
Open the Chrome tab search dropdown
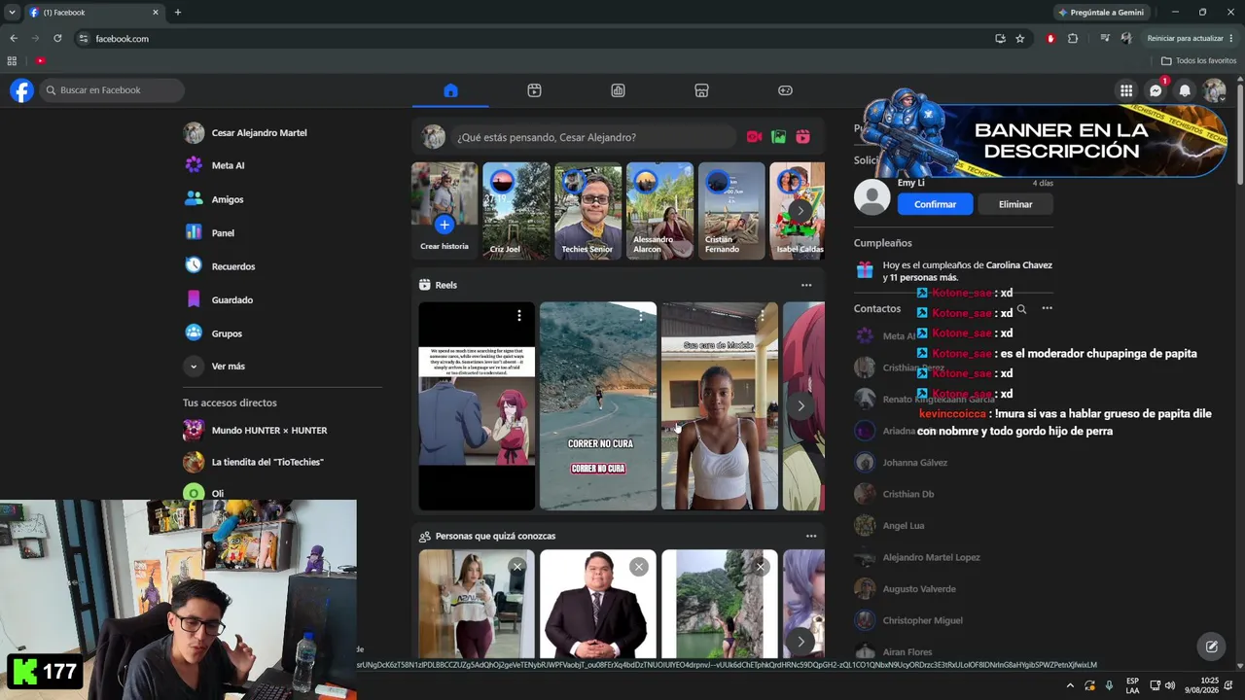12,13
